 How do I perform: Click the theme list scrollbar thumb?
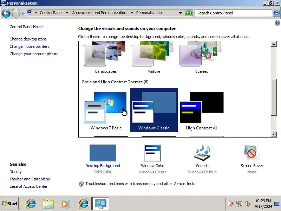tap(274, 97)
